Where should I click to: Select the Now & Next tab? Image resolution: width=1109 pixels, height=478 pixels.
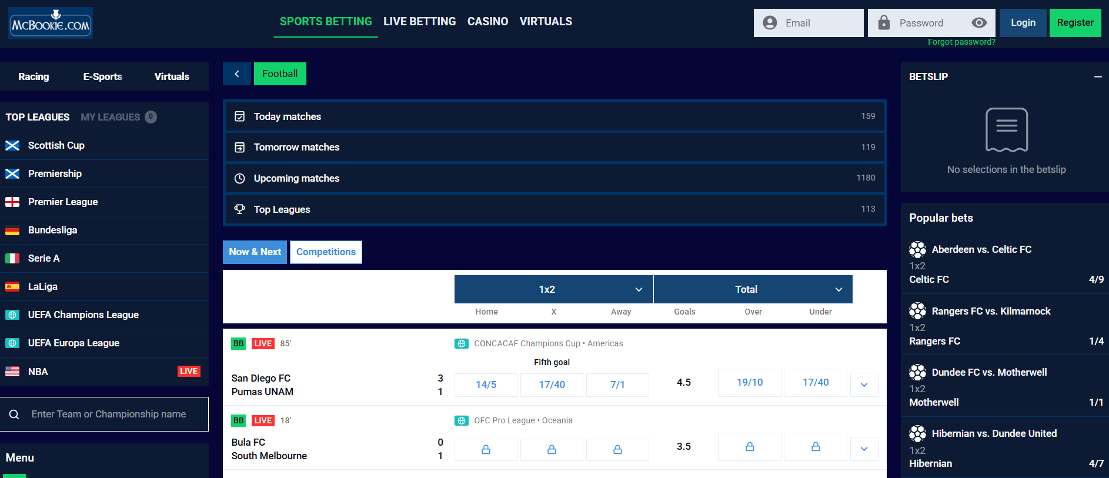tap(255, 252)
